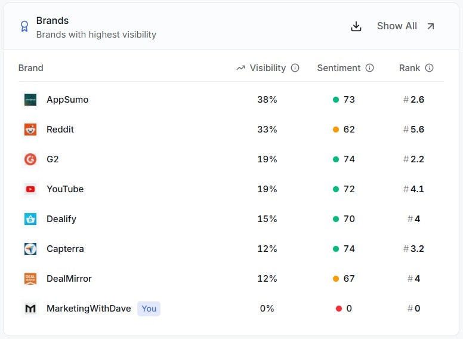Open the Show All link
This screenshot has height=339, width=463.
click(405, 26)
